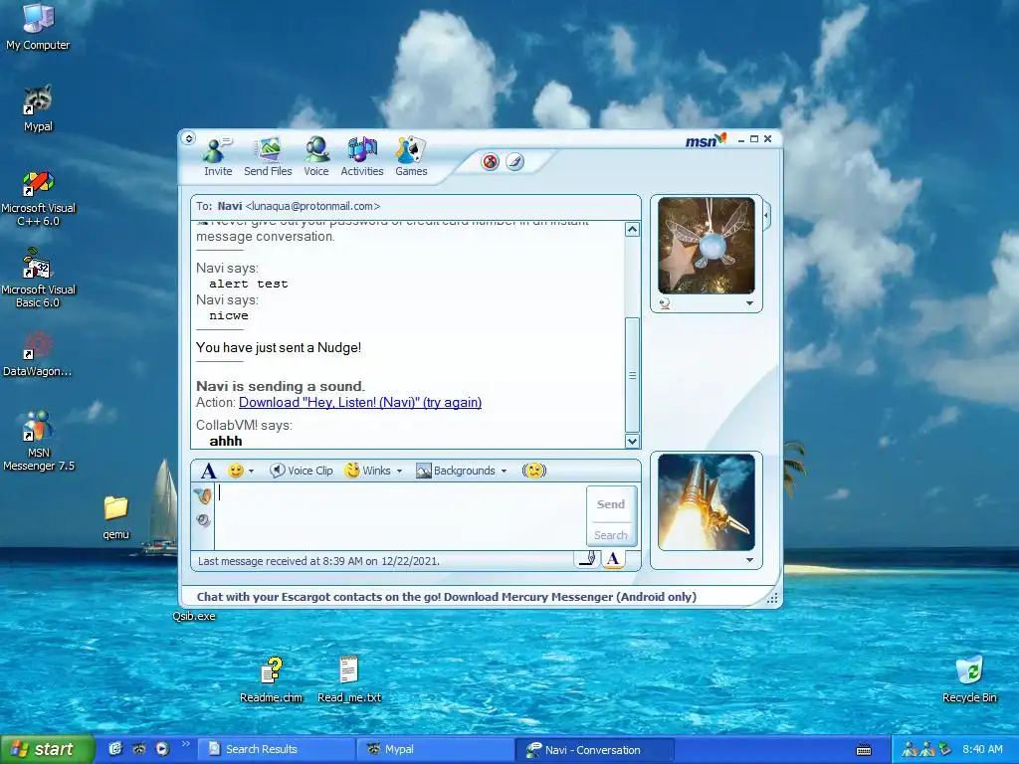The width and height of the screenshot is (1019, 764).
Task: Select the DataWagon desktop shortcut
Action: (38, 355)
